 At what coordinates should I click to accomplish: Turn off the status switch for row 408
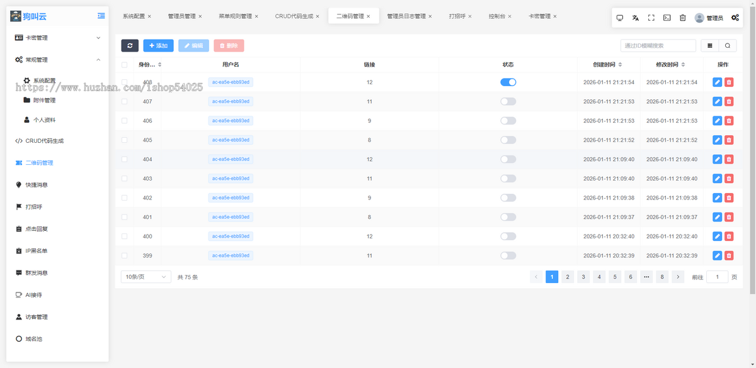(x=508, y=82)
